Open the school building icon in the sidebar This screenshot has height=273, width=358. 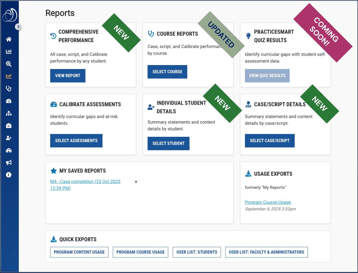pyautogui.click(x=9, y=150)
